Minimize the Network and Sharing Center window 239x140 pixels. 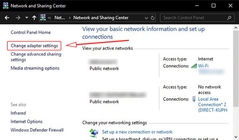point(197,6)
